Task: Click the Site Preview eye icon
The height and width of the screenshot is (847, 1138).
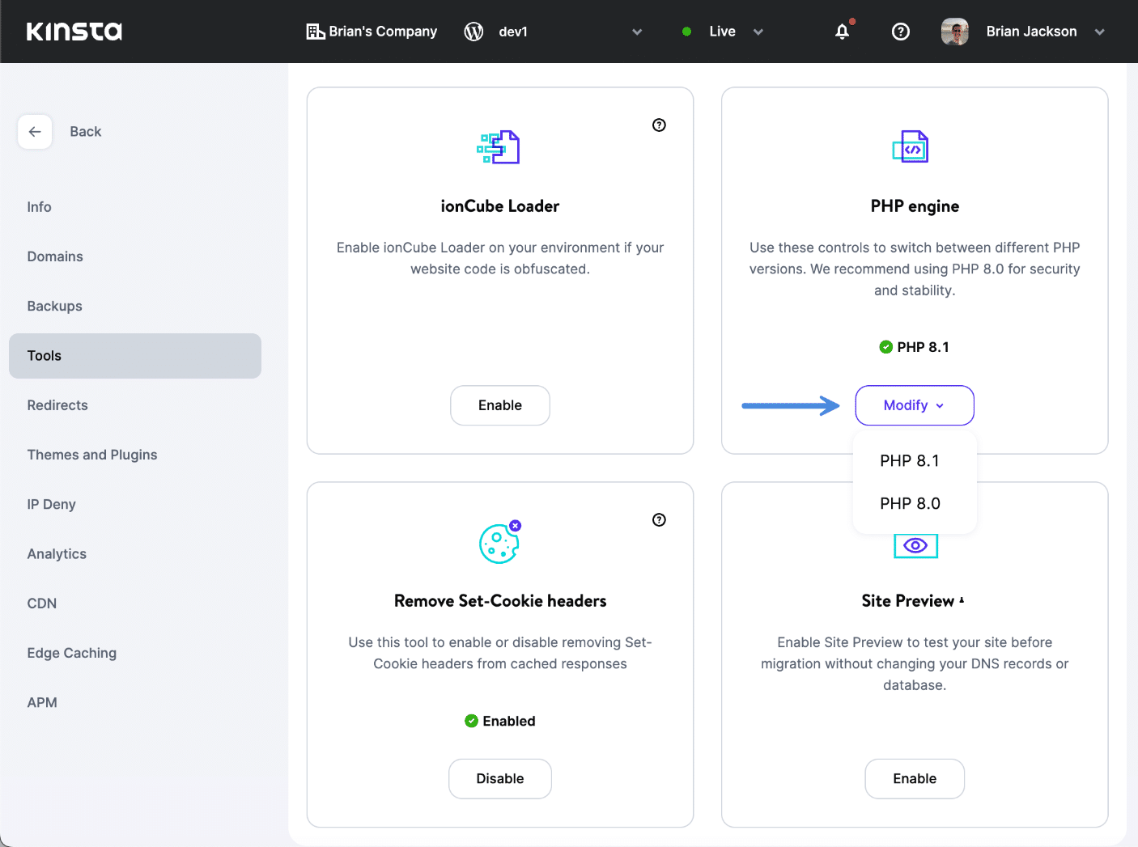Action: click(915, 545)
